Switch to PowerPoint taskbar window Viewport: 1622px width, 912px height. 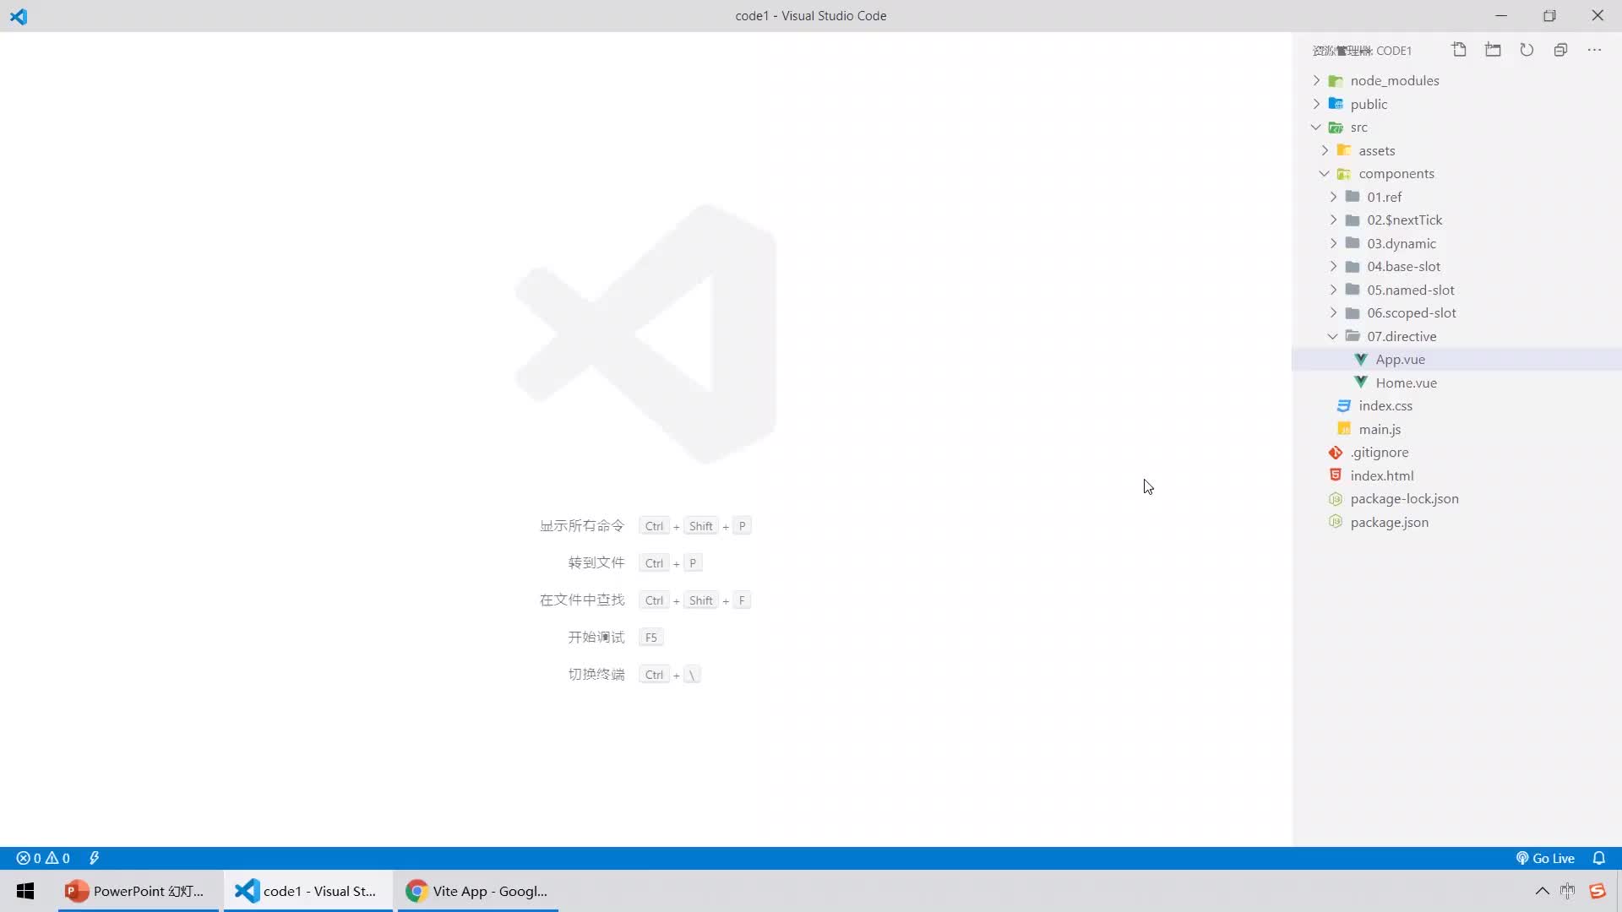click(x=138, y=891)
